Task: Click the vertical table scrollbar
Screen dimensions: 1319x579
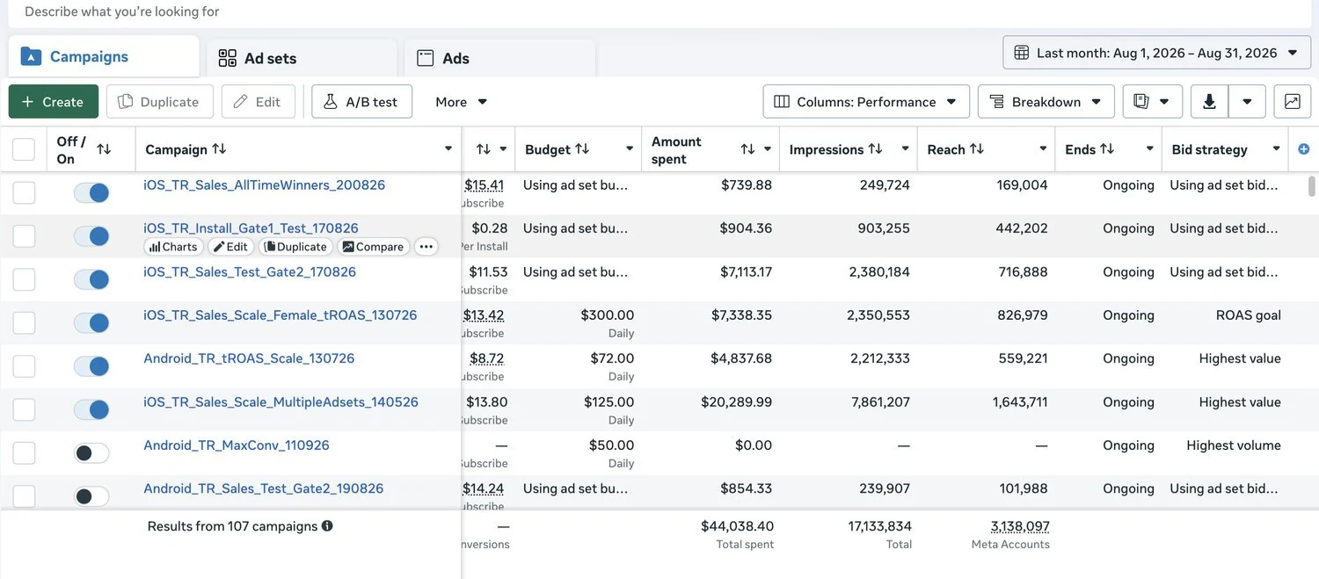Action: [x=1313, y=185]
